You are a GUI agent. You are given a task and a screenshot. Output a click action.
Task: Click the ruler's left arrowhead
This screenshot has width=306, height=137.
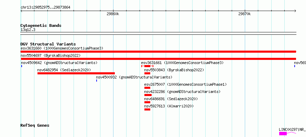click(21, 11)
